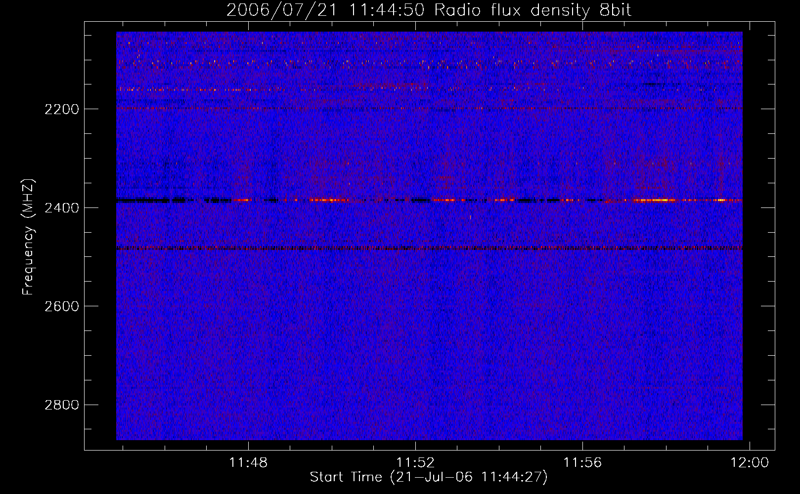Viewport: 800px width, 494px height.
Task: Click the 2200 frequency tick label
Action: pos(61,109)
